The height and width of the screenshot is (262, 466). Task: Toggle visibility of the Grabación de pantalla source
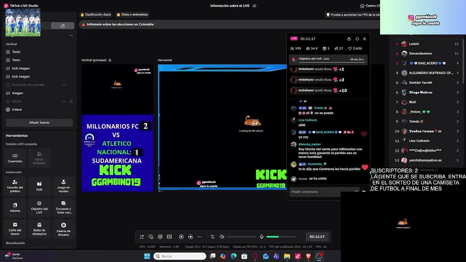[64, 84]
